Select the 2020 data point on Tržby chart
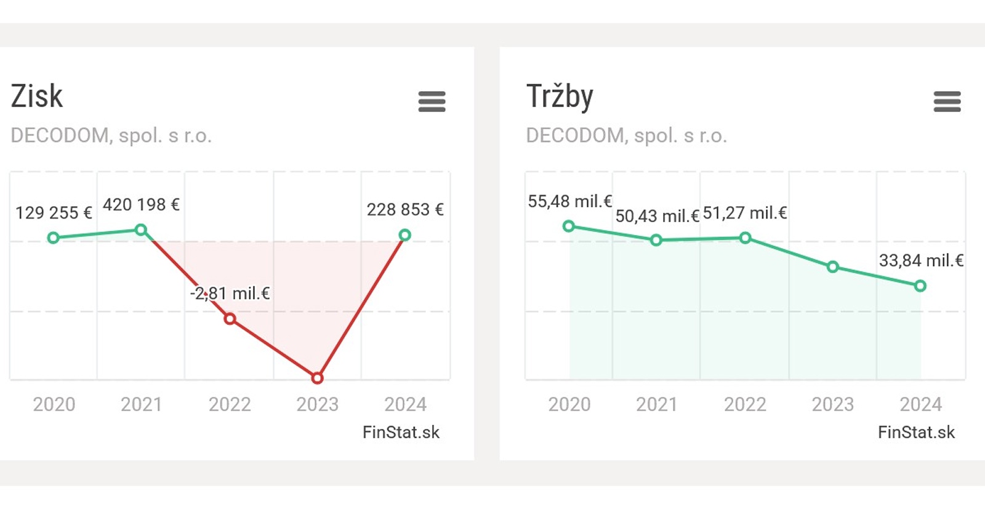The height and width of the screenshot is (517, 985). pos(569,226)
